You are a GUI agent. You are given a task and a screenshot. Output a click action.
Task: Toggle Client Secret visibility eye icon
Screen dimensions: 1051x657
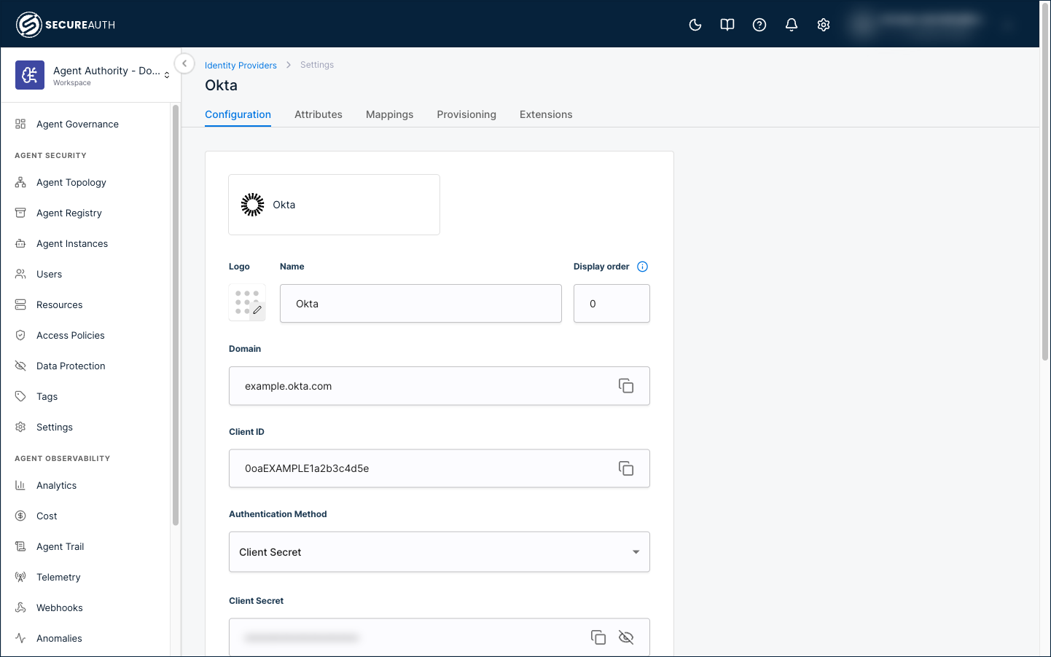[x=626, y=637]
